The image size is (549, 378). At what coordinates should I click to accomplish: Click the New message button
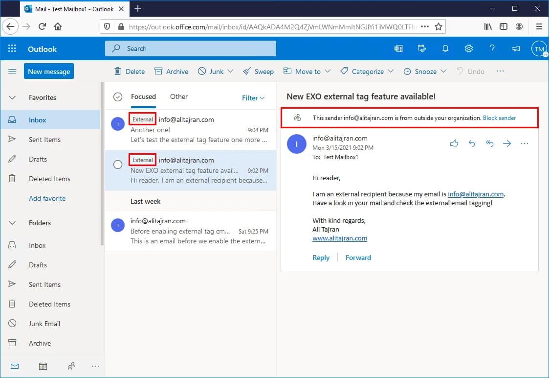(48, 71)
